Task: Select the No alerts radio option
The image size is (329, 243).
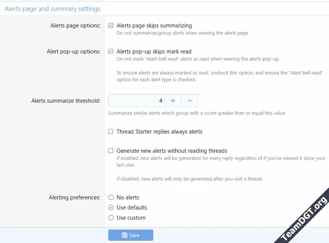Action: [x=111, y=197]
